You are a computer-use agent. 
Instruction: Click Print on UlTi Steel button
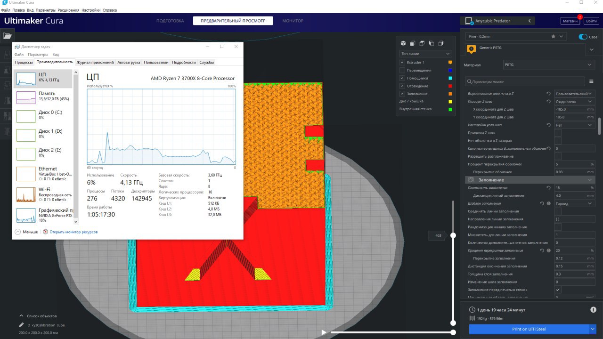(529, 329)
